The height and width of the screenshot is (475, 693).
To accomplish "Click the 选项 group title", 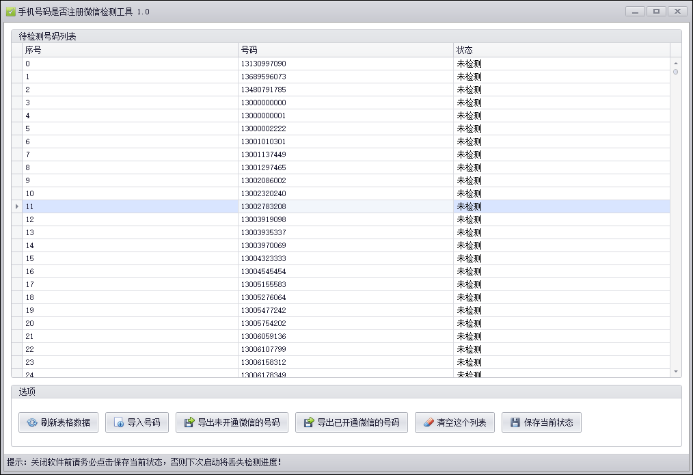I will [27, 392].
